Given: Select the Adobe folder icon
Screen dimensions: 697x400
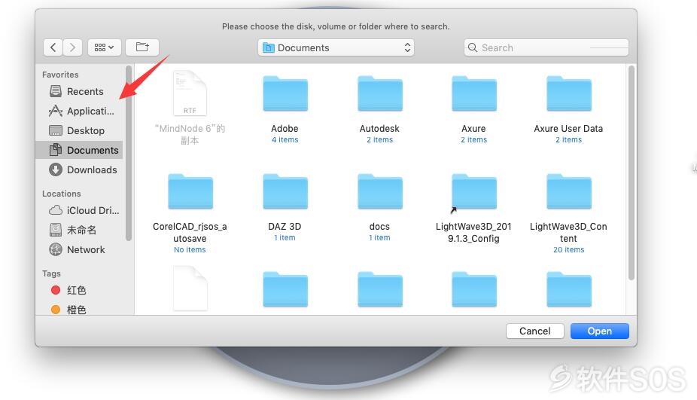Looking at the screenshot, I should (285, 94).
